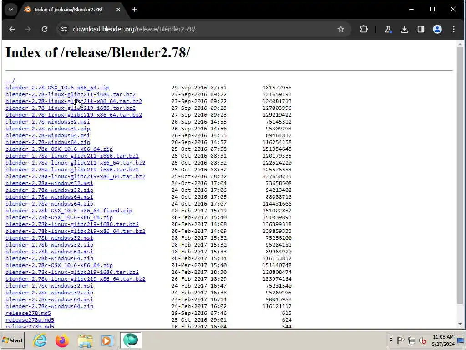
Task: Open the Windows Start menu
Action: pos(12,340)
